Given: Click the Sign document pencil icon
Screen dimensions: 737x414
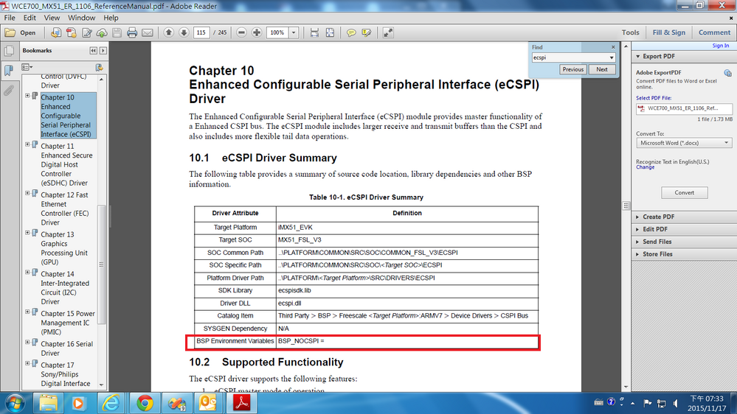Looking at the screenshot, I should [87, 32].
